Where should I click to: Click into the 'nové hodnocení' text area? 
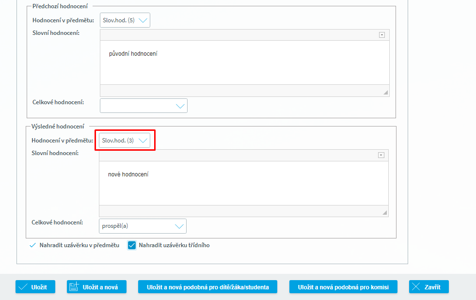(x=243, y=182)
